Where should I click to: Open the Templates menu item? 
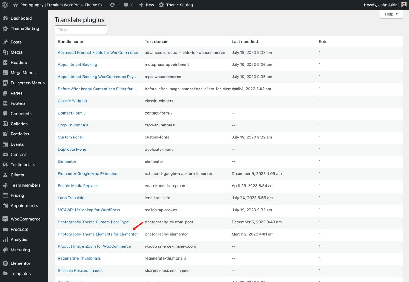pyautogui.click(x=21, y=273)
